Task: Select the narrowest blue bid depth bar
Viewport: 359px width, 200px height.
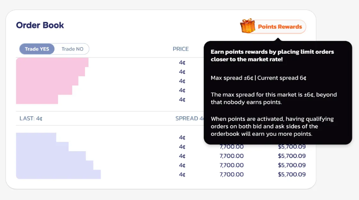Action: point(36,137)
